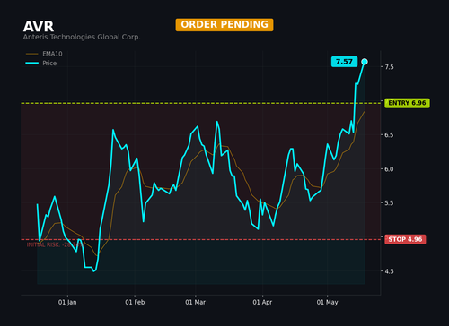Click the ORDER PENDING status badge
The image size is (449, 326).
pyautogui.click(x=224, y=24)
